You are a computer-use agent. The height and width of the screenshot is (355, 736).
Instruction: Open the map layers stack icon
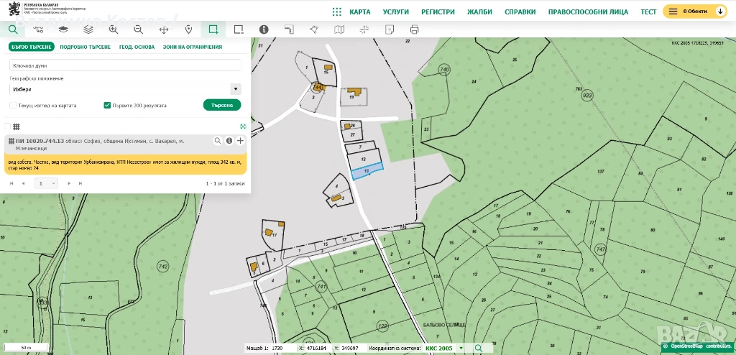point(88,29)
